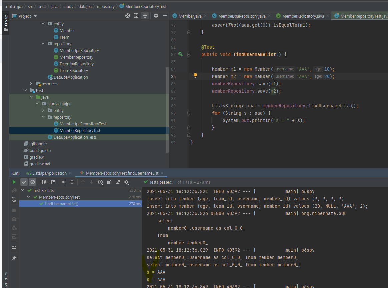Expand the resources folder

point(31,84)
